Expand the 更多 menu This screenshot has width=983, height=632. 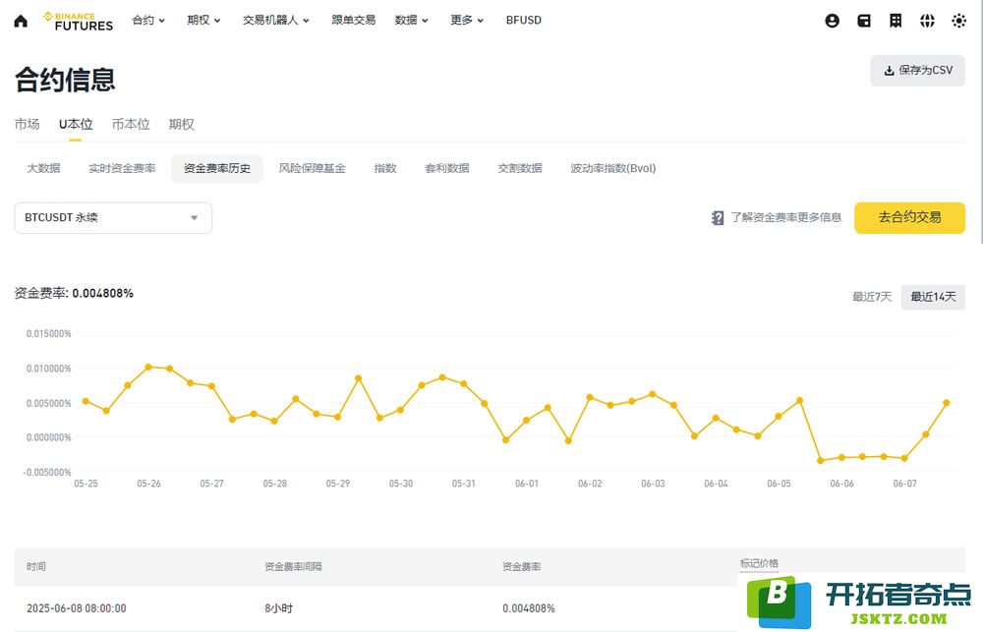tap(467, 20)
